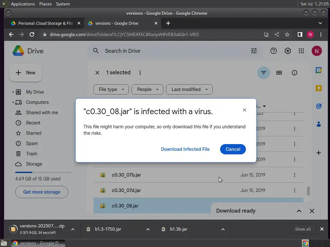Screen dimensions: 330x247
Task: Click Get more storage button
Action: (42, 192)
